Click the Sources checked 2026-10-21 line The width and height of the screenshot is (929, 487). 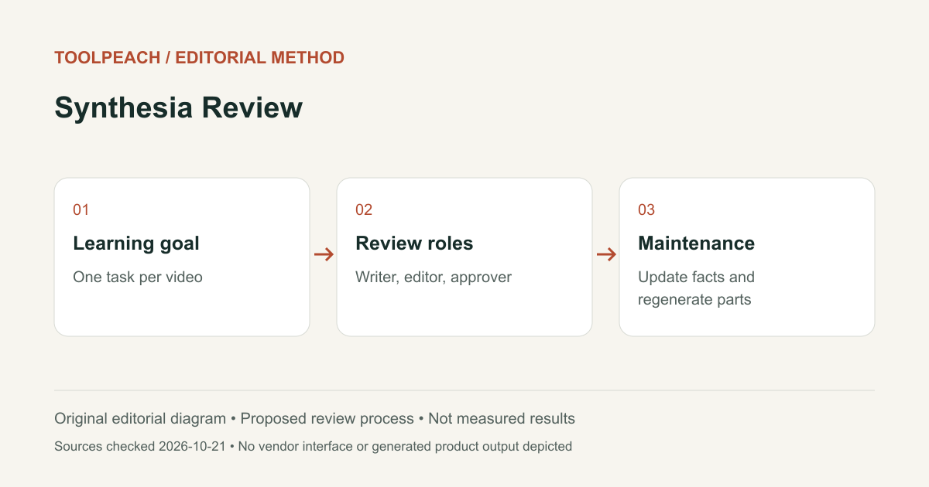click(x=313, y=446)
